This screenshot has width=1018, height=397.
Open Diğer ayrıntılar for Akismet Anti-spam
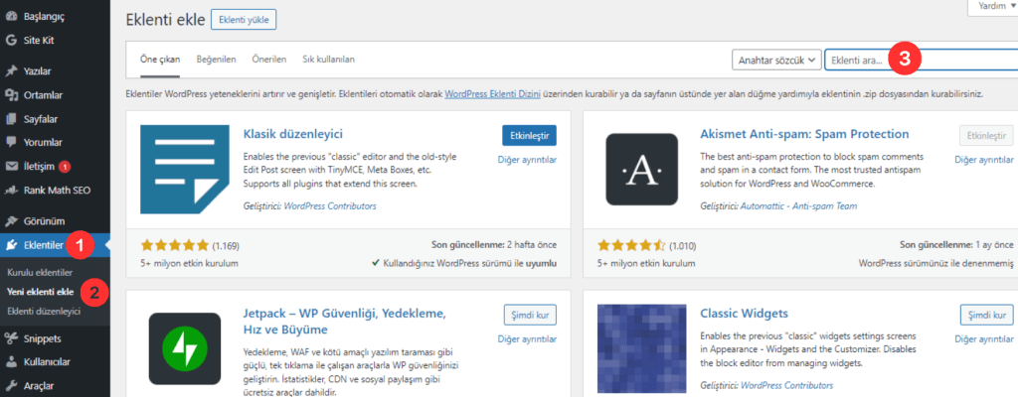pyautogui.click(x=984, y=160)
